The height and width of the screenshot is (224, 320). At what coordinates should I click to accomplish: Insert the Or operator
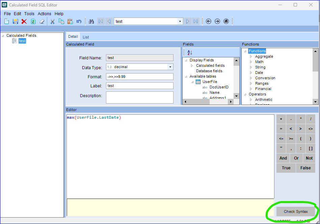(296, 158)
